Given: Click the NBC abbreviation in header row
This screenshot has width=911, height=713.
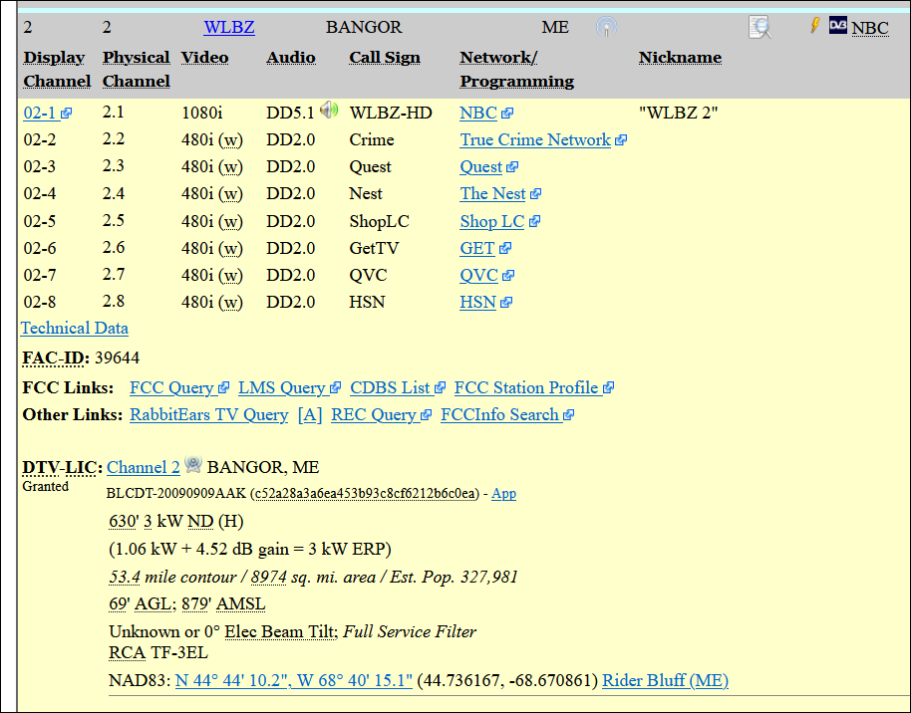Looking at the screenshot, I should [870, 29].
